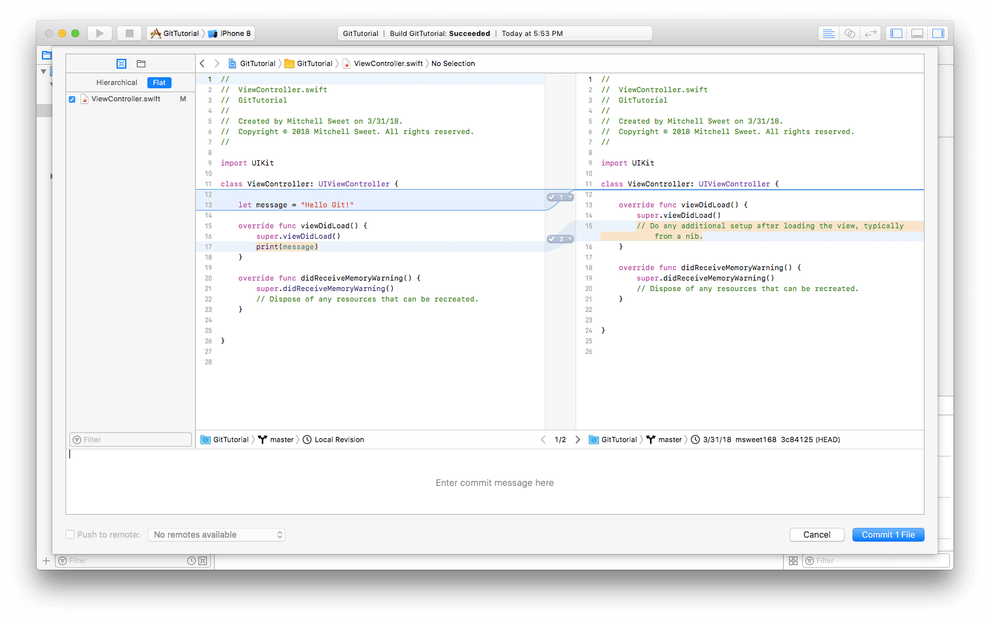This screenshot has height=622, width=990.
Task: Click the Run (play) button in toolbar
Action: click(100, 33)
